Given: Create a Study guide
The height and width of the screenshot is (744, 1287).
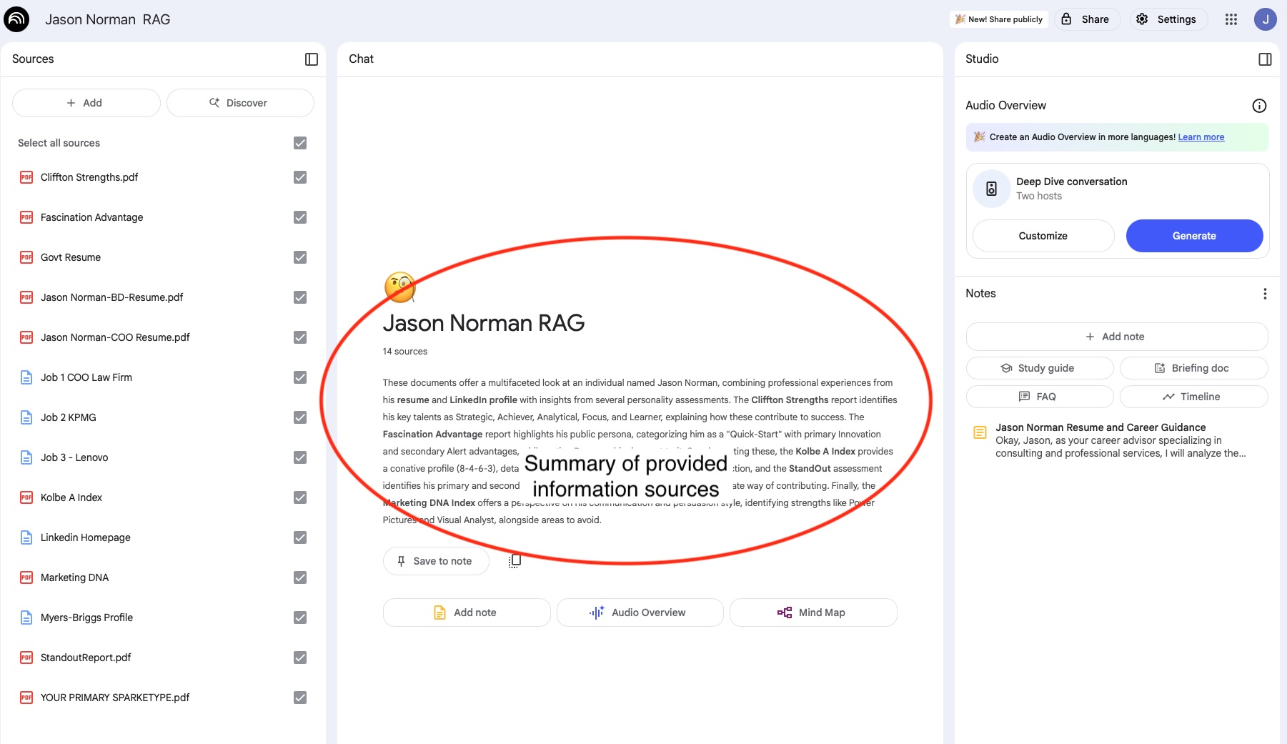Looking at the screenshot, I should pos(1040,368).
